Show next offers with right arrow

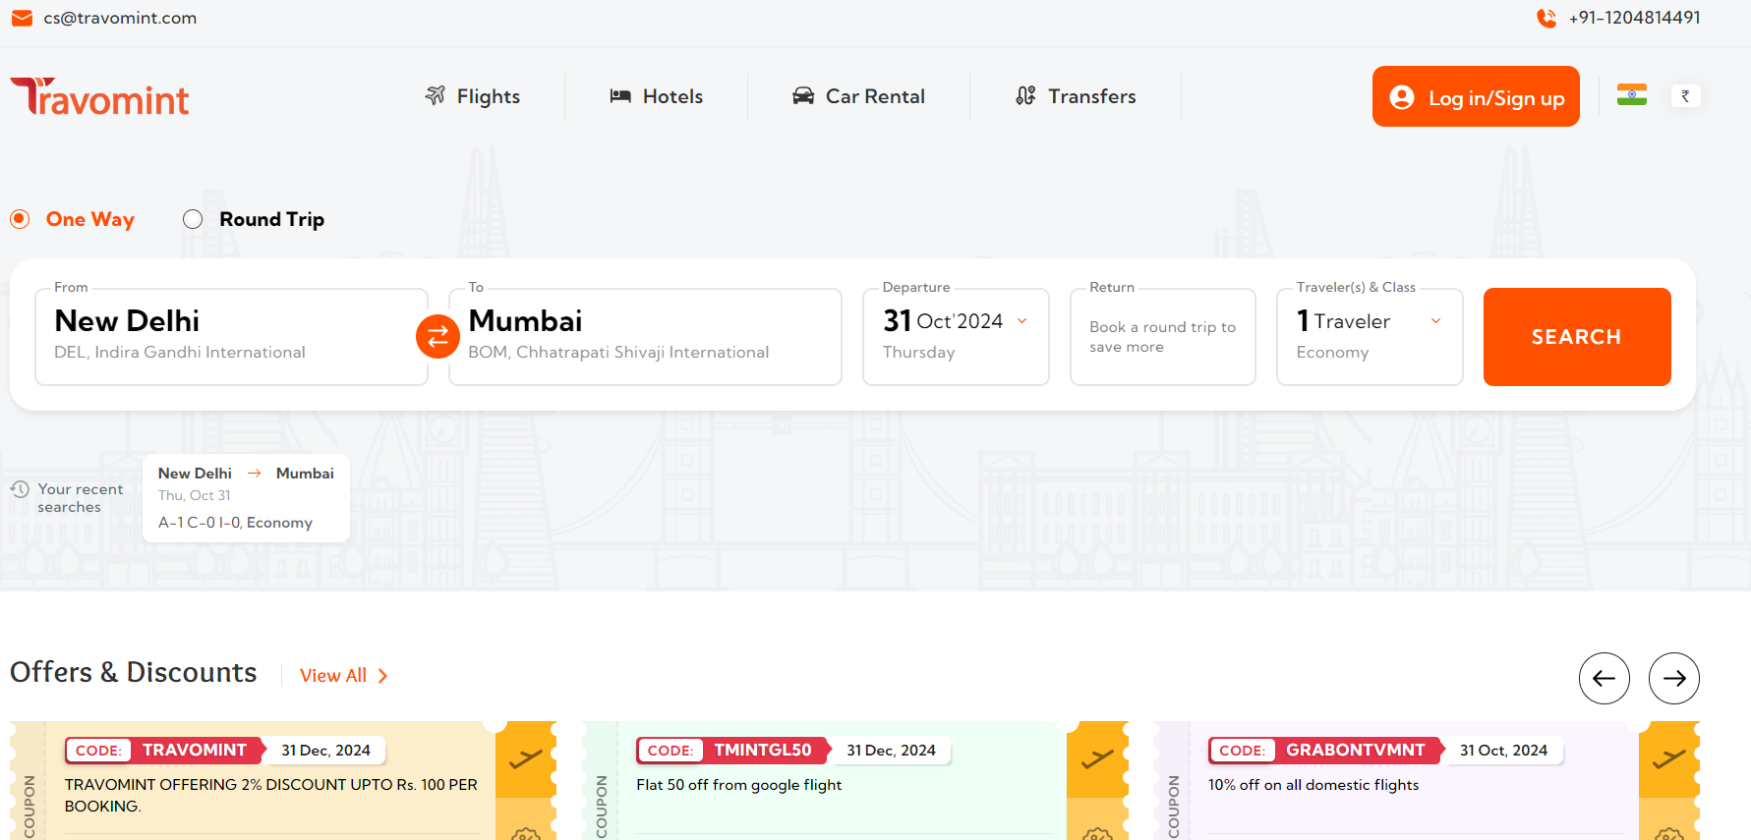(x=1673, y=678)
